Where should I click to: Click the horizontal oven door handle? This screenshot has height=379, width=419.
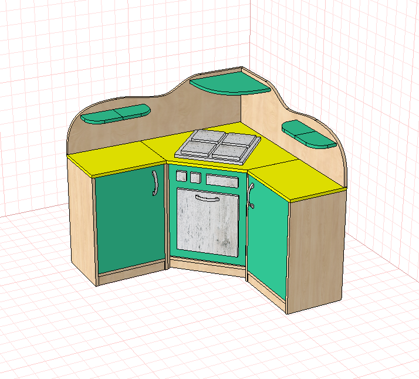click(207, 198)
